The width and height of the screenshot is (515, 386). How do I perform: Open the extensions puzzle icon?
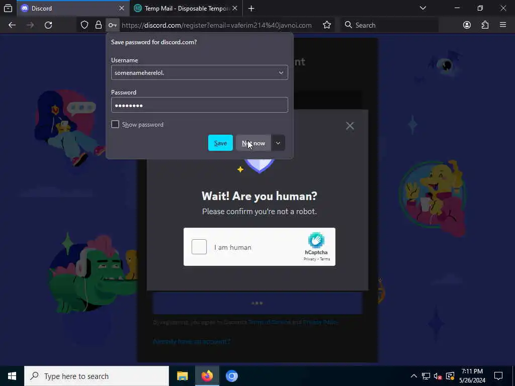click(x=485, y=25)
